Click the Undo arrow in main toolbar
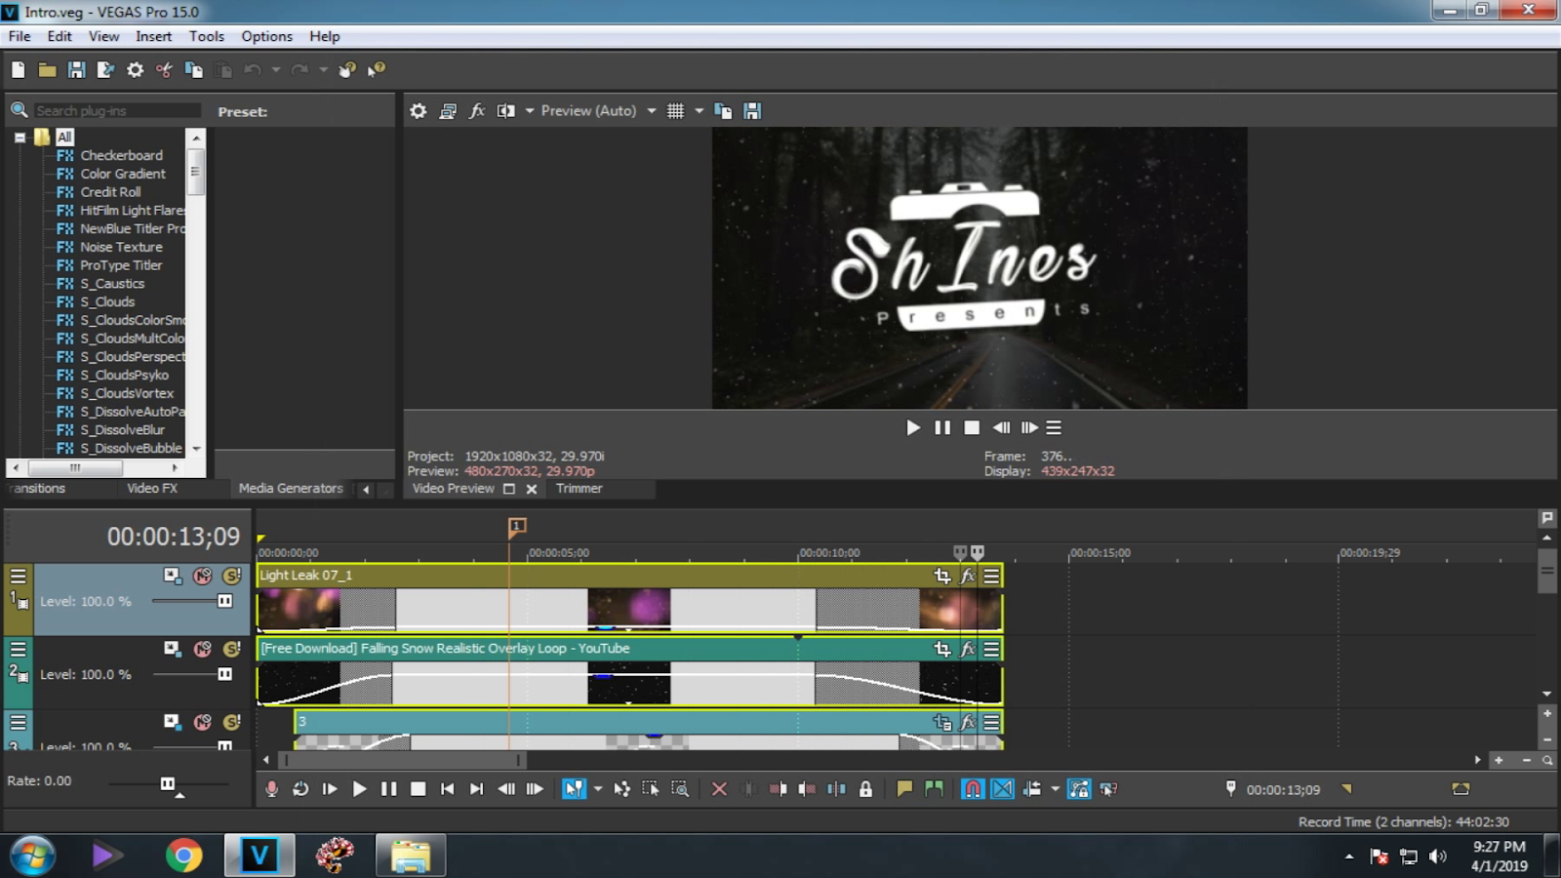This screenshot has width=1561, height=878. [253, 70]
